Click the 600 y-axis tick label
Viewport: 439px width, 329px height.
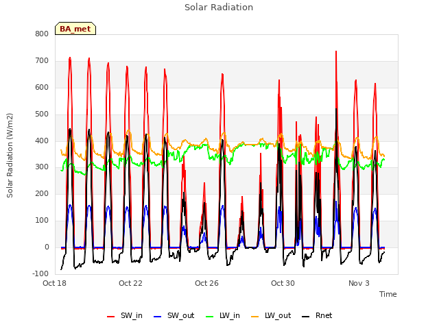[42, 88]
